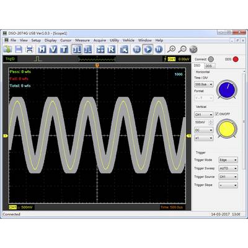The image size is (248, 248).
Task: Click the Connected status bar text
Action: 12,215
